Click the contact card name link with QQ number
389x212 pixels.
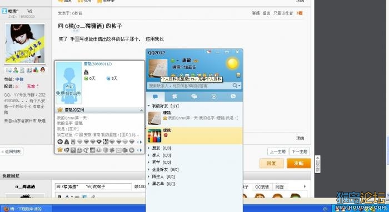97,64
